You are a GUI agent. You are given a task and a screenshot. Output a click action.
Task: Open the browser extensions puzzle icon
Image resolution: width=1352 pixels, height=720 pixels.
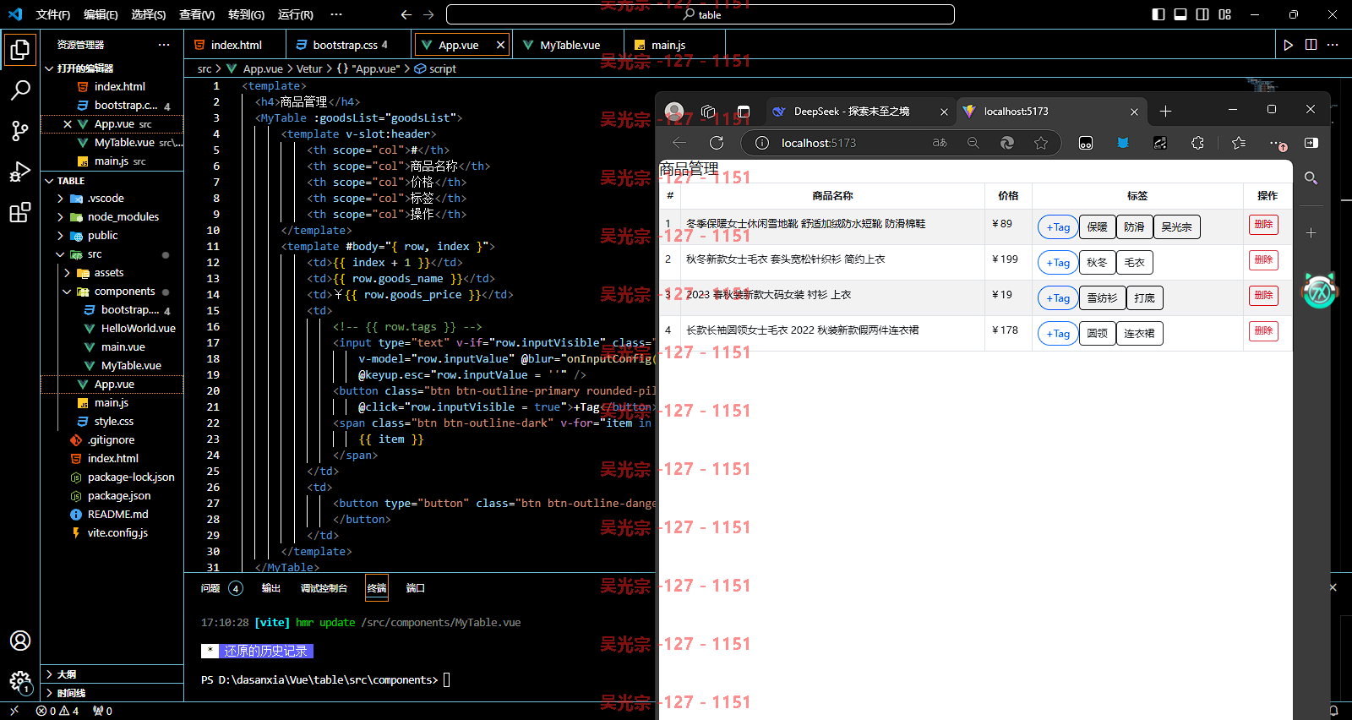point(1197,143)
